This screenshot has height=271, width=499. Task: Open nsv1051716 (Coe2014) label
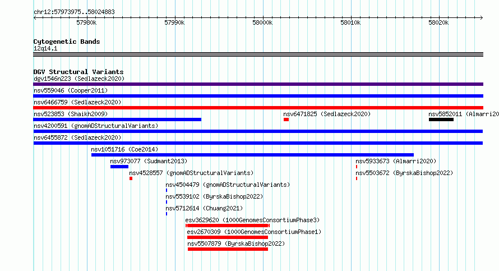pos(124,149)
